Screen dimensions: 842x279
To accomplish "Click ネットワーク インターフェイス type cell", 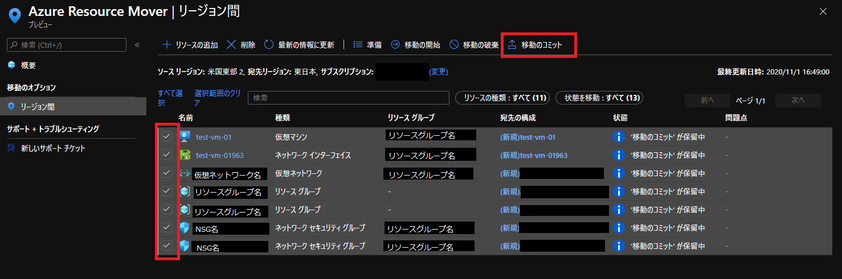I will coord(313,155).
